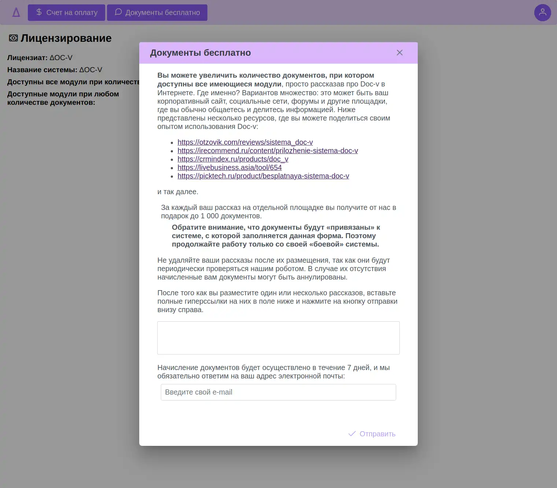Image resolution: width=557 pixels, height=488 pixels.
Task: Click the money icon beside Лицензирование
Action: tap(13, 38)
